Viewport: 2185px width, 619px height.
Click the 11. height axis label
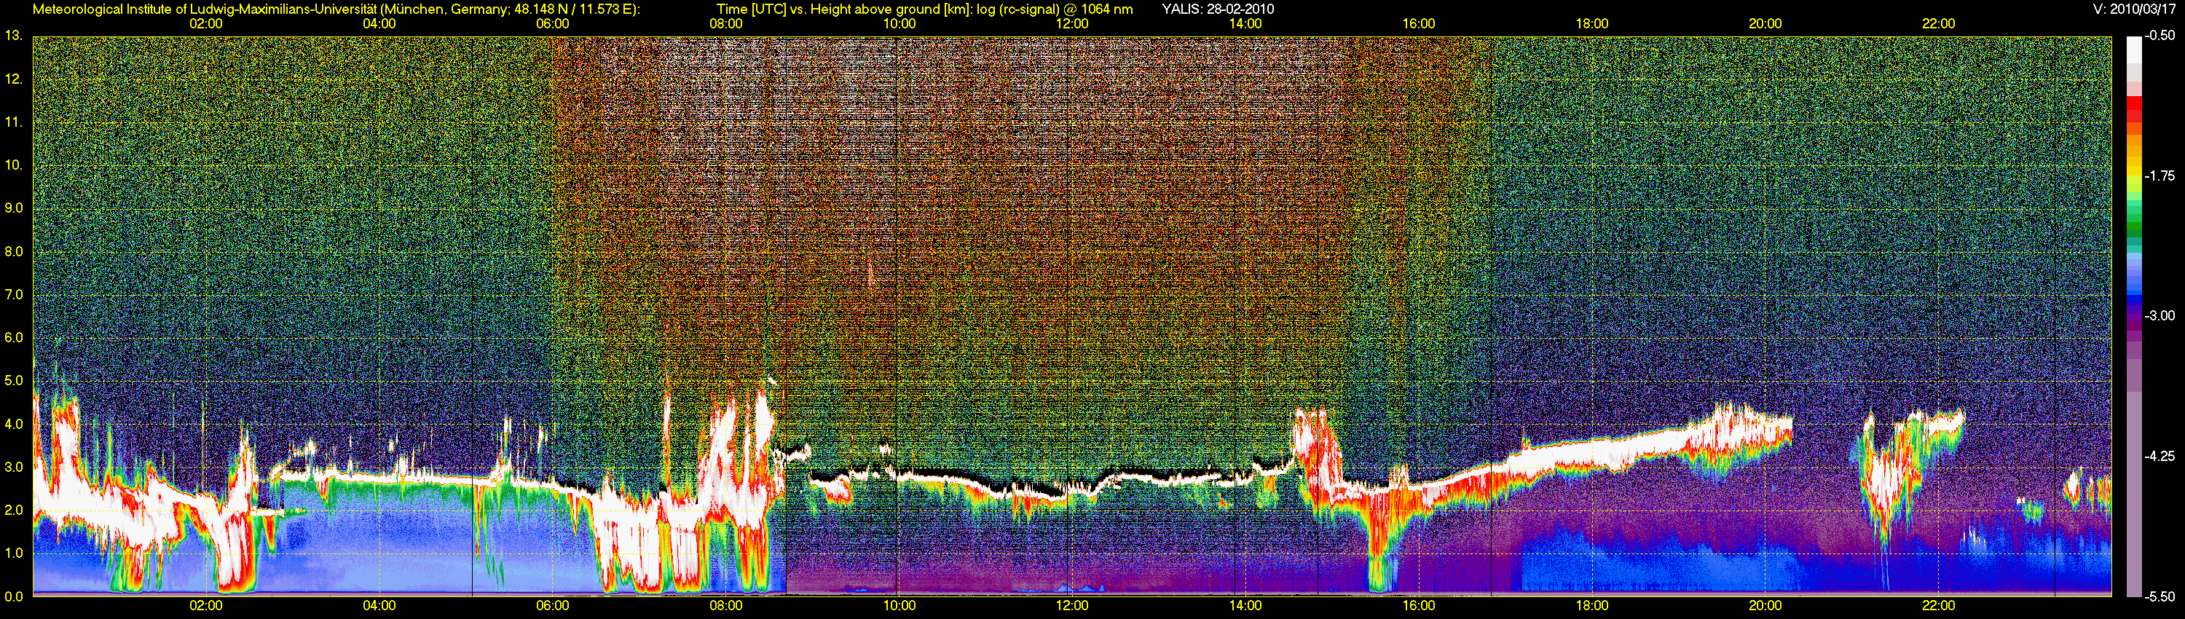click(x=14, y=123)
